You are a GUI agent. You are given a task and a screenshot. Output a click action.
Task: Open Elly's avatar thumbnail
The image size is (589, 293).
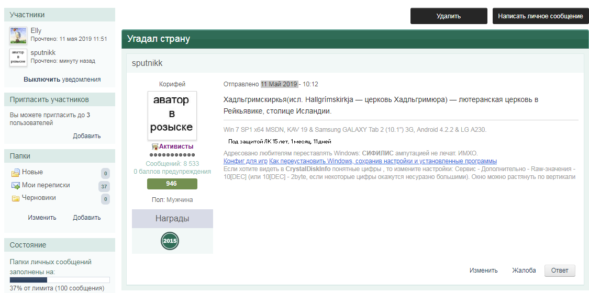point(18,36)
